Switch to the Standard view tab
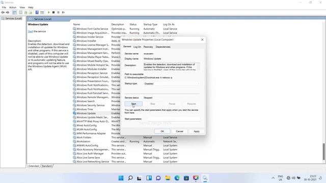326x183 pixels. tap(46, 166)
